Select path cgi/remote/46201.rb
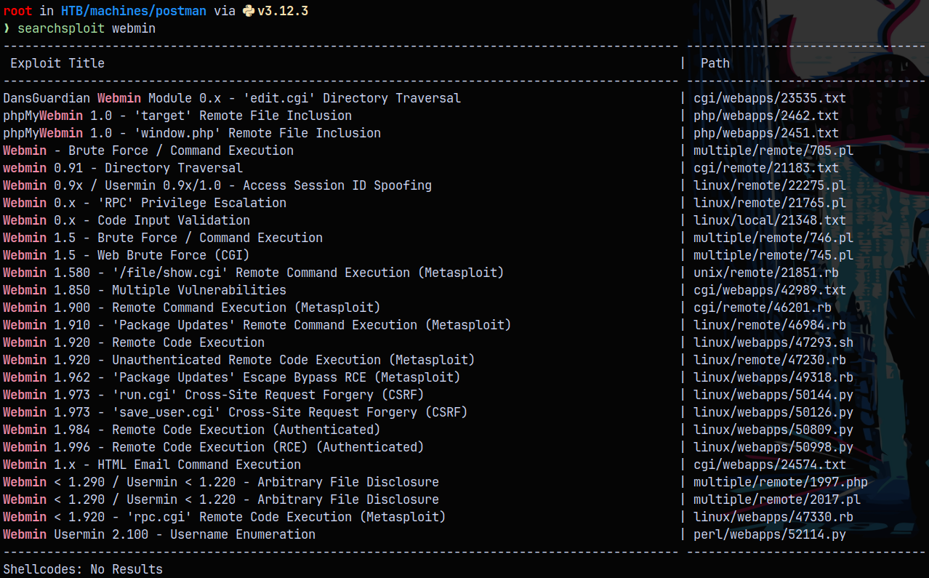Image resolution: width=929 pixels, height=578 pixels. pyautogui.click(x=763, y=308)
